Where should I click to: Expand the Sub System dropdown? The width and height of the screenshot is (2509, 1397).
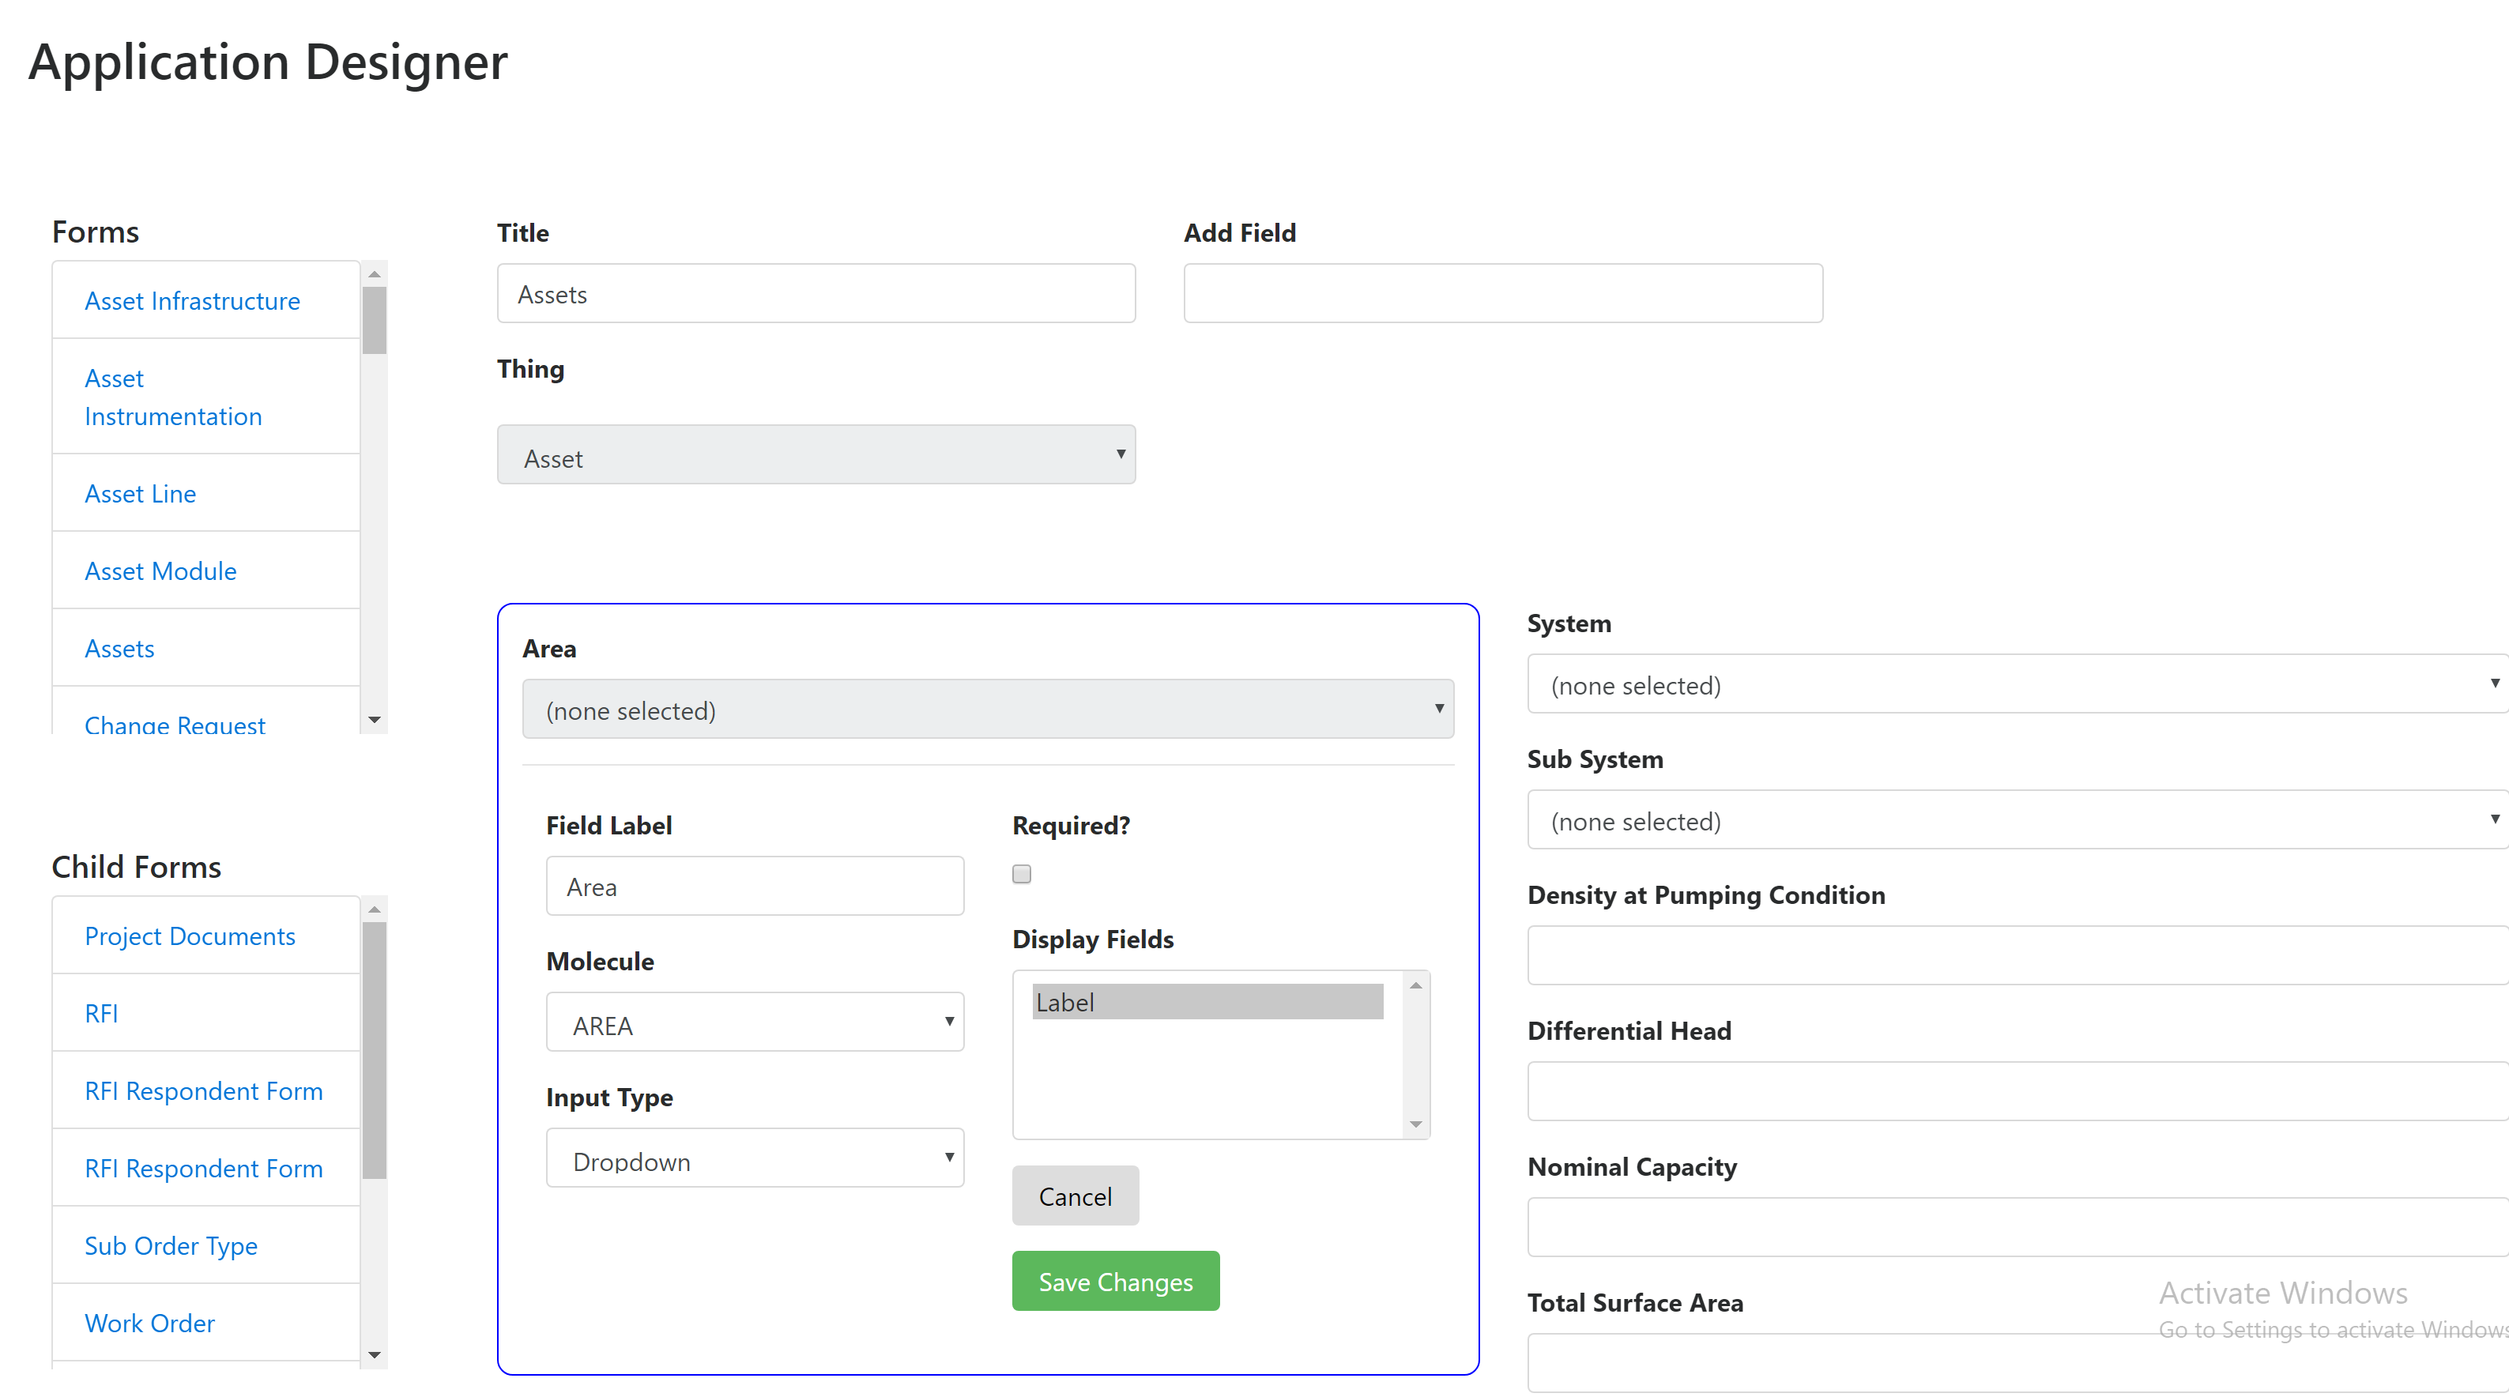click(x=2014, y=819)
